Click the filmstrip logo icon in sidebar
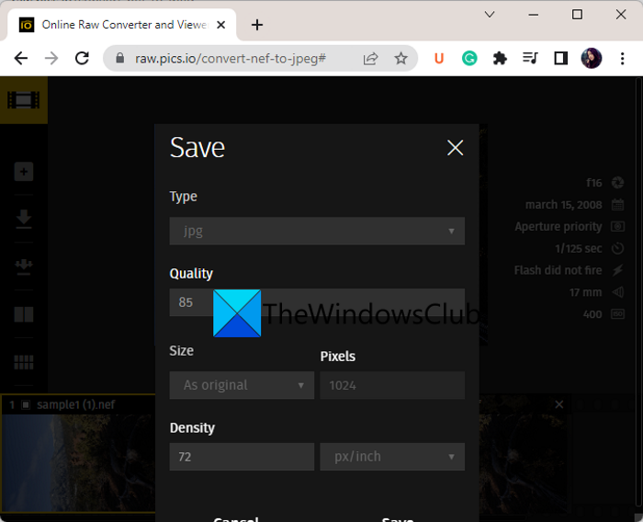 click(23, 100)
